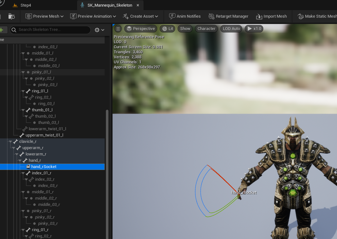This screenshot has width=337, height=239.
Task: Open the Retarget Manager
Action: (228, 16)
